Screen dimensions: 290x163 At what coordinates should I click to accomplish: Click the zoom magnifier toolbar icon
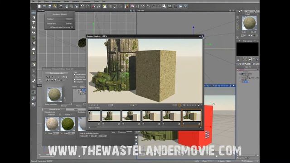click(148, 6)
